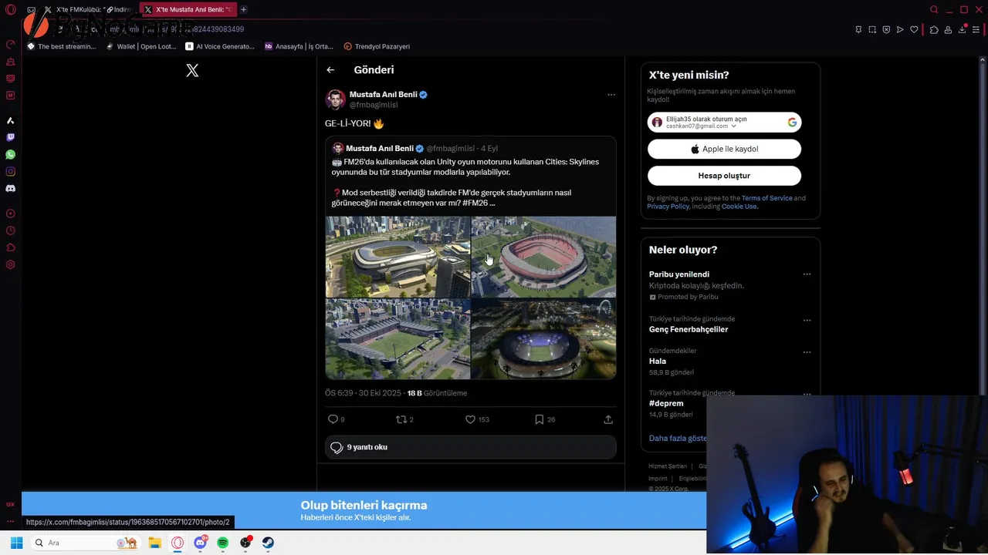This screenshot has width=988, height=555.
Task: Repost using the retweet icon
Action: pos(401,419)
